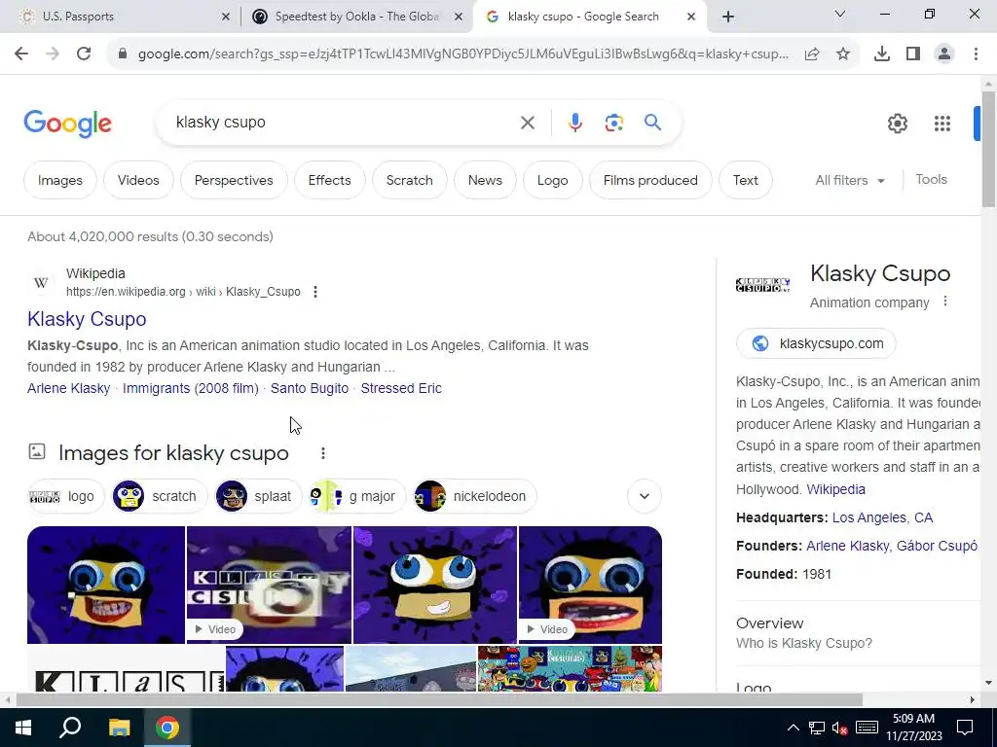Select the g major image chip
Viewport: 997px width, 747px height.
click(x=357, y=496)
